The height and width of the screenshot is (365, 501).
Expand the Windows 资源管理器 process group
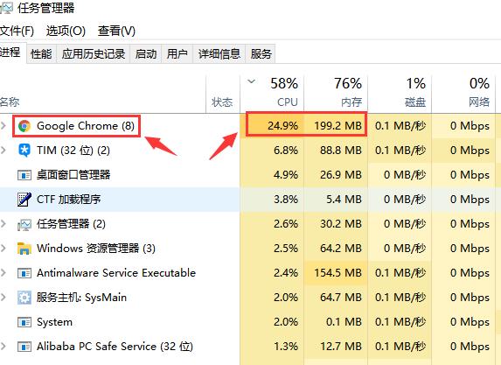3,249
